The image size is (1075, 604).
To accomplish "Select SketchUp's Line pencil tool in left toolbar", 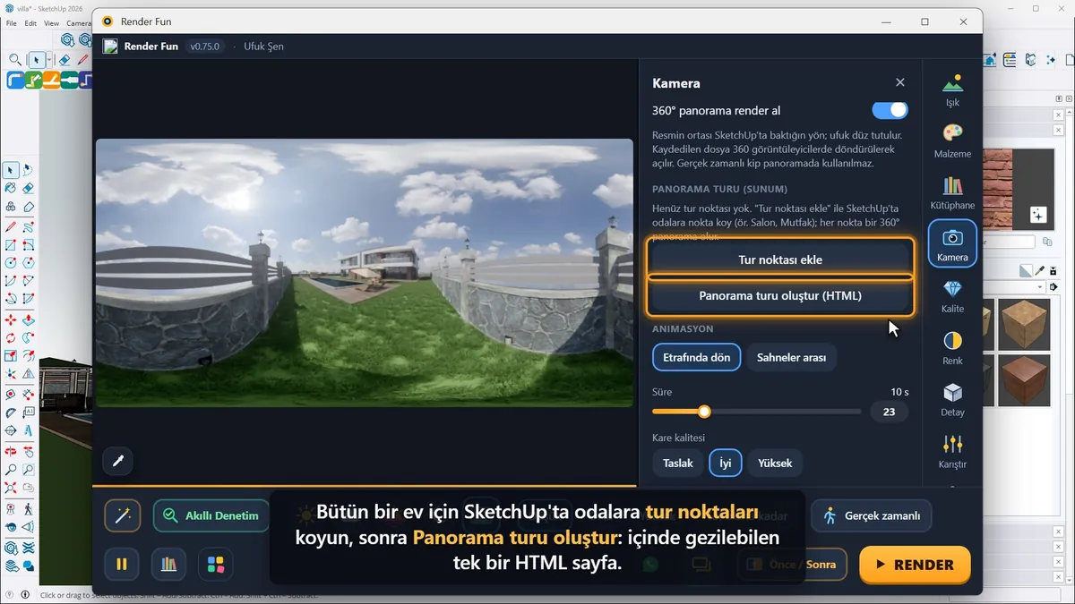I will pos(10,227).
